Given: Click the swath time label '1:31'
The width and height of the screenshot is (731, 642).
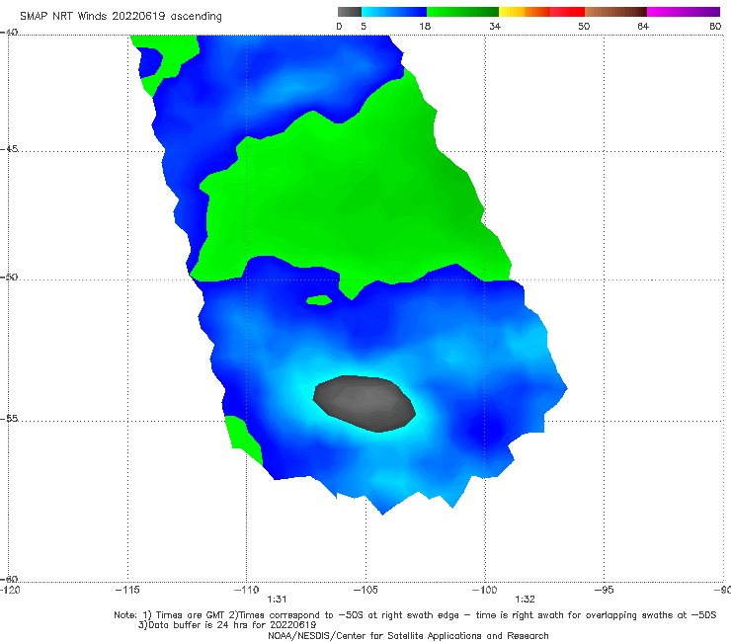Looking at the screenshot, I should 277,600.
